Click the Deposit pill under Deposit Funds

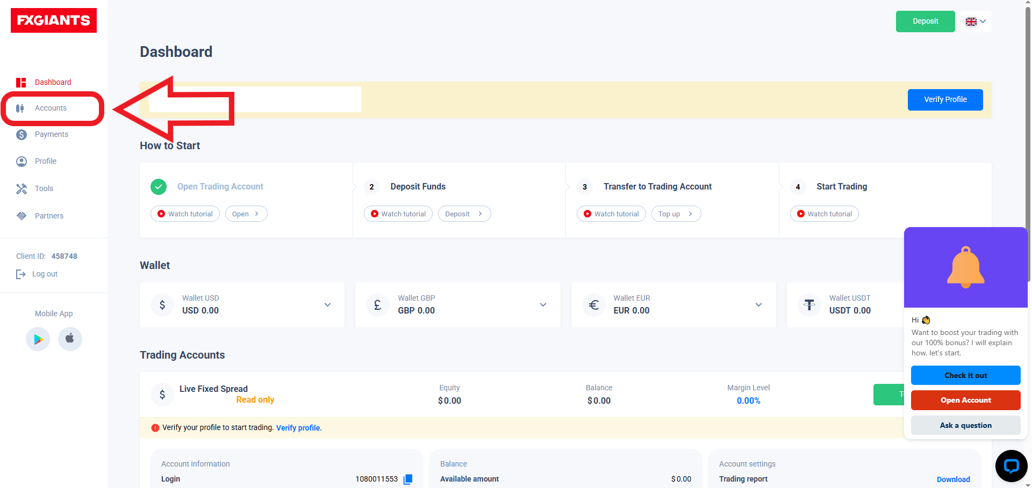(464, 214)
